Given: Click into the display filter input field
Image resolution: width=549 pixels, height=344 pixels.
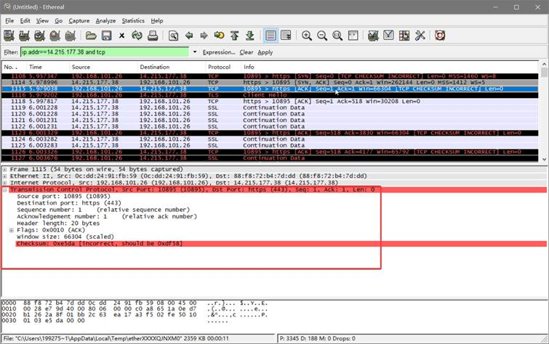Looking at the screenshot, I should tap(105, 52).
